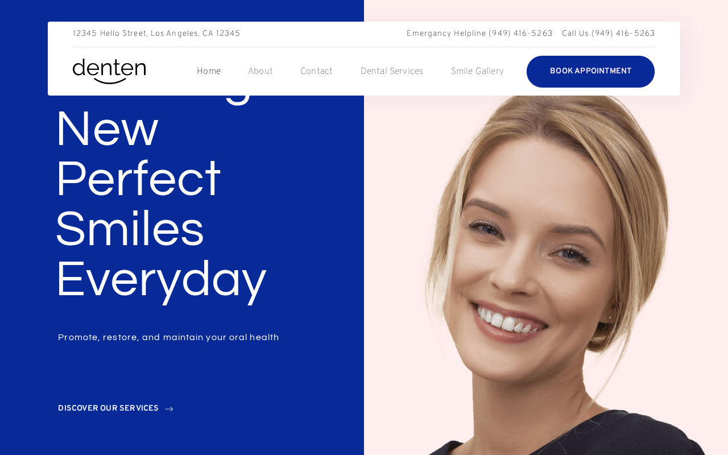Select Dental Services in navigation

point(392,72)
